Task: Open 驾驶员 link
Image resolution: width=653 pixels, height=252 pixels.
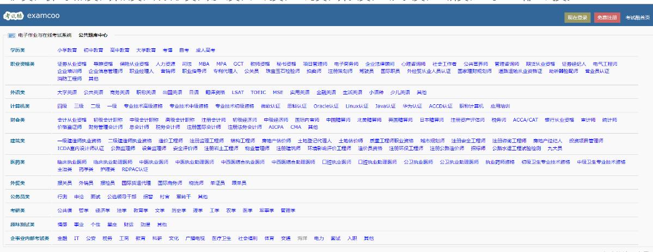Action: [367, 71]
